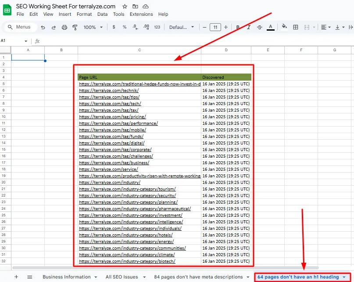Click the font size field showing 11
The image size is (354, 282).
pyautogui.click(x=215, y=27)
